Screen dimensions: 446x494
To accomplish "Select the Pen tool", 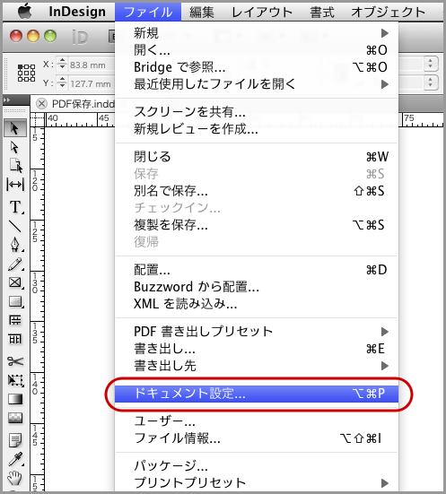I will (15, 245).
